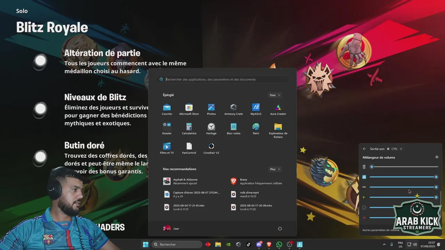The image size is (445, 250).
Task: Switch to Fortnite on the taskbar
Action: pyautogui.click(x=300, y=244)
